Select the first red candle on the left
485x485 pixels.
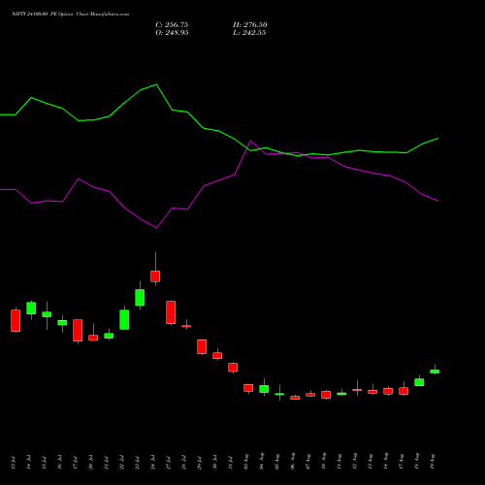tap(16, 320)
